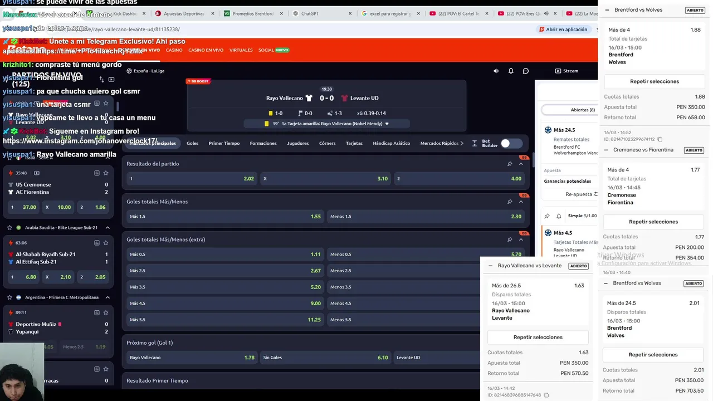Collapse the Arabia Saudita Elite League section

point(108,227)
